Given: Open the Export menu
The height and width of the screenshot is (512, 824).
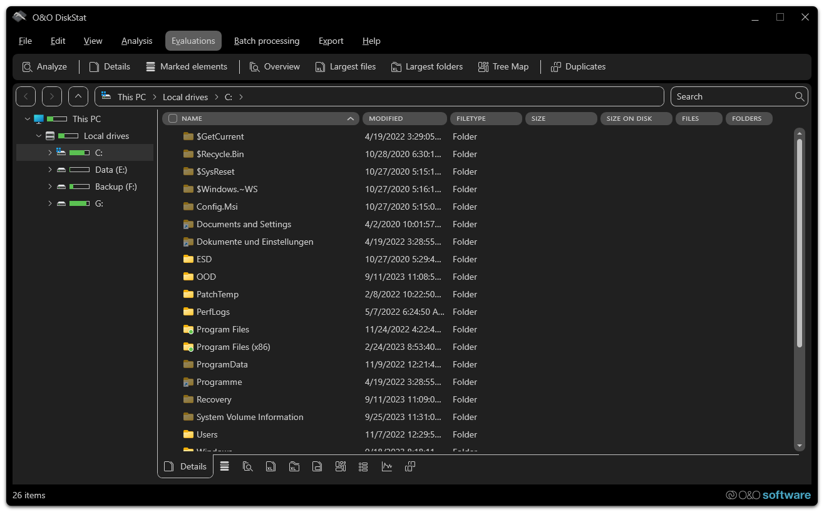Looking at the screenshot, I should (x=331, y=41).
